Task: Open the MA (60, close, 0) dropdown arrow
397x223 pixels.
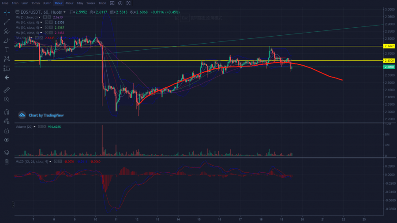Action: coord(41,33)
